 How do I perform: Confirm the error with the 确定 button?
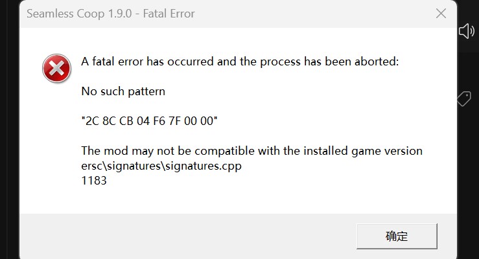397,236
